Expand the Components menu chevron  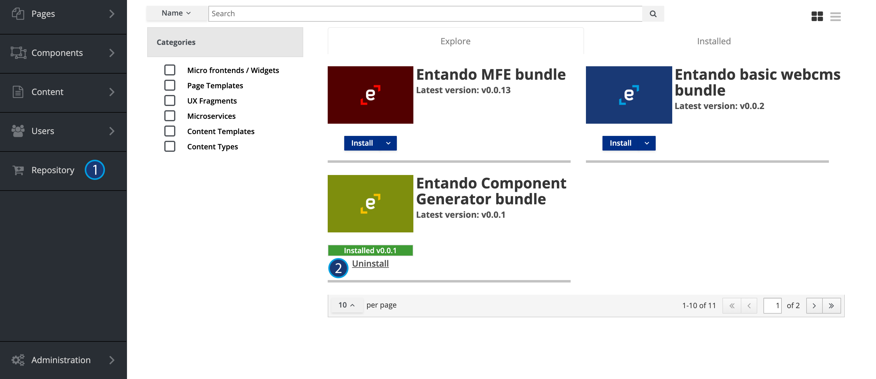112,53
